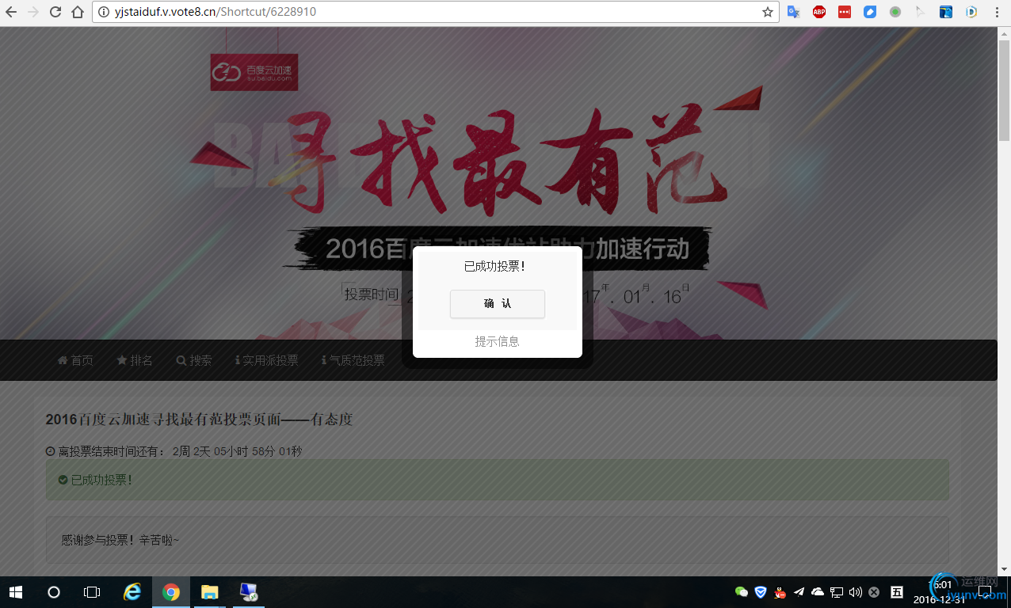Open the Chrome three-dot menu
Viewport: 1011px width, 608px height.
pyautogui.click(x=998, y=12)
